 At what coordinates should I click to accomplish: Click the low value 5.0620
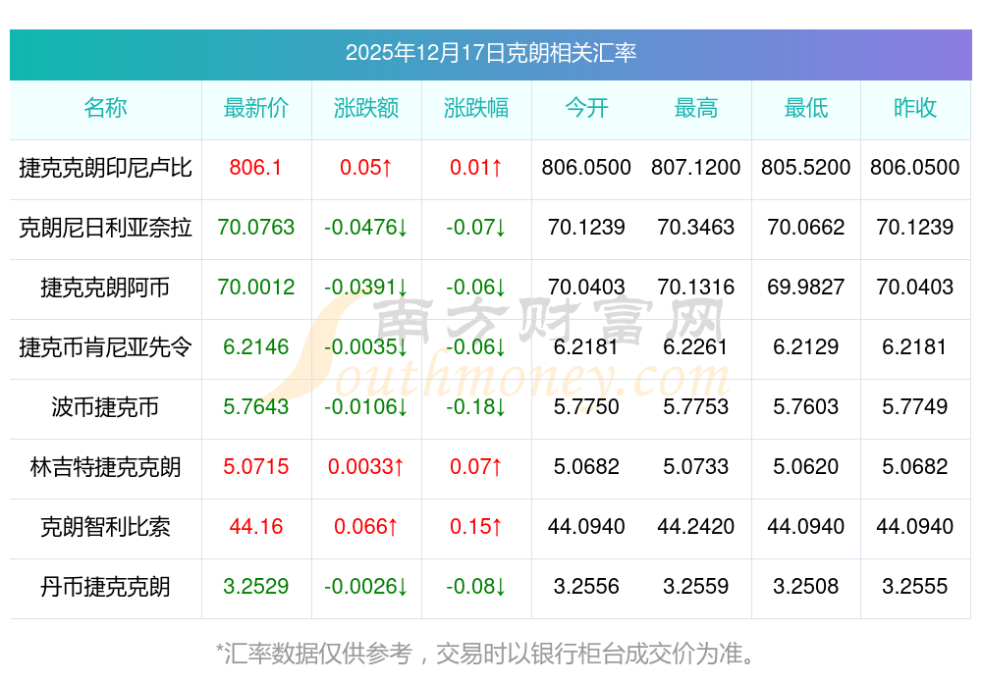pos(806,467)
